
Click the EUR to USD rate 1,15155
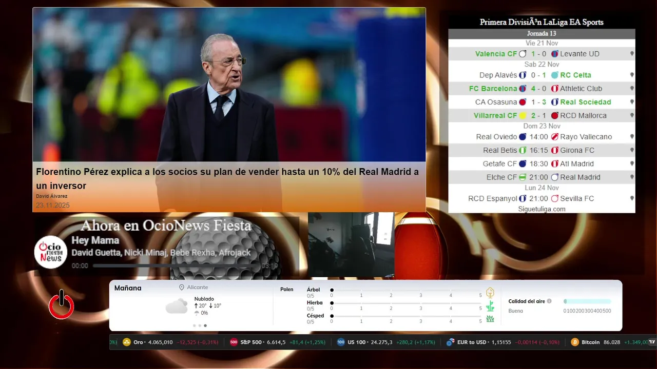(x=500, y=342)
